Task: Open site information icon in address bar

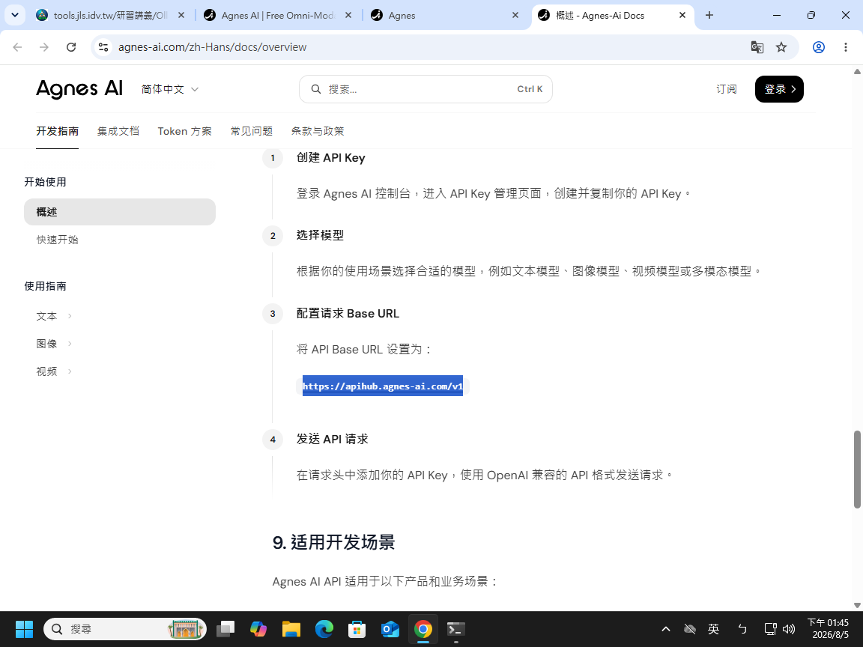Action: coord(103,47)
